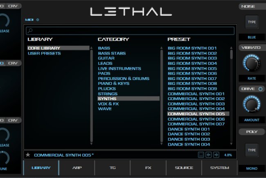Click the category list scrollbar

coord(162,96)
